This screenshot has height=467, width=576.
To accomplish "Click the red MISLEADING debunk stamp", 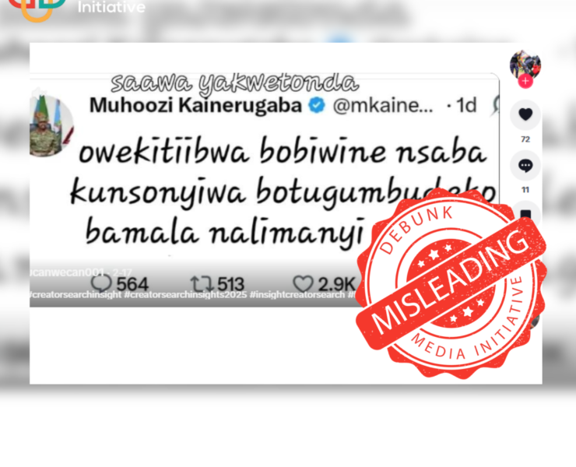I will click(451, 283).
